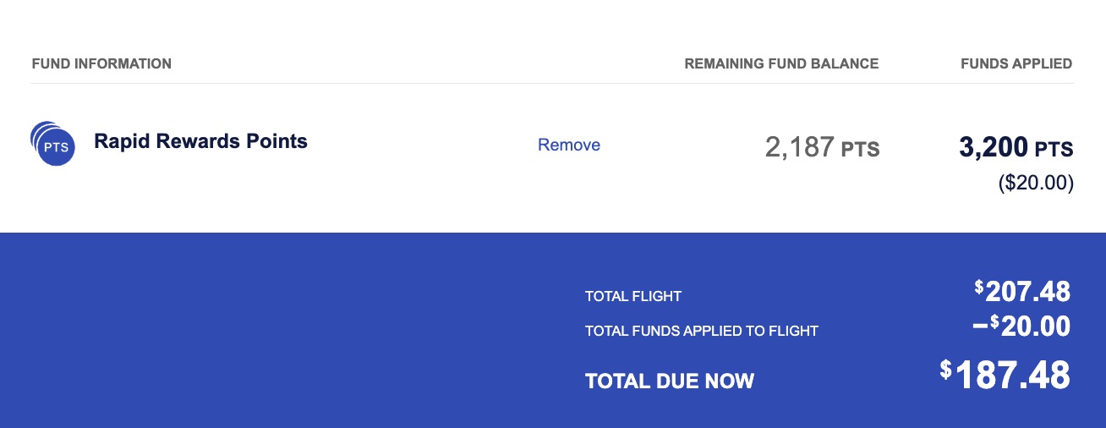
Task: Click the minus sign before $20.00
Action: click(x=981, y=326)
